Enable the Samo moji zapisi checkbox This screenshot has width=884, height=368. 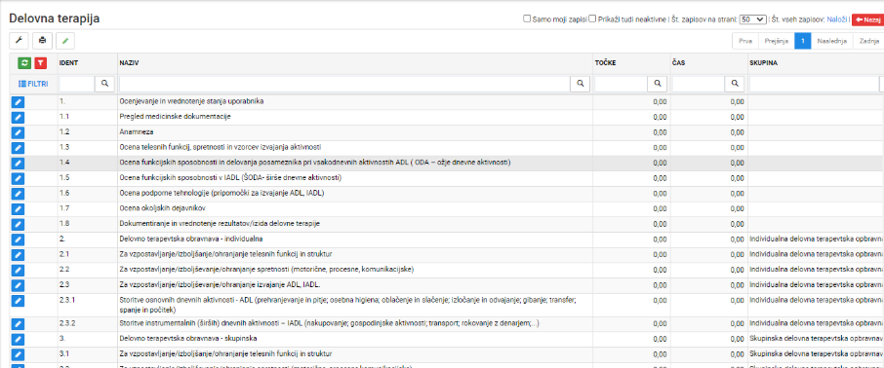[x=527, y=18]
